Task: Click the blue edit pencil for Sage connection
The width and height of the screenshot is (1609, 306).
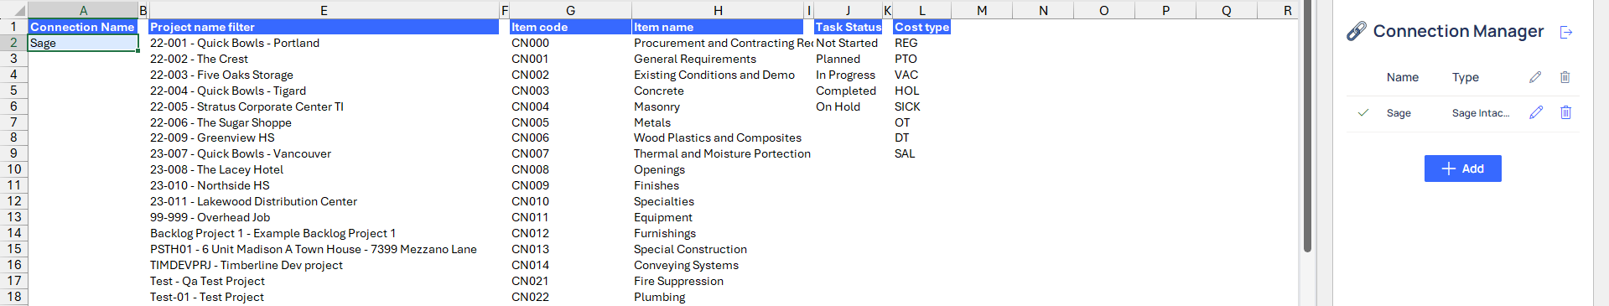Action: coord(1536,112)
